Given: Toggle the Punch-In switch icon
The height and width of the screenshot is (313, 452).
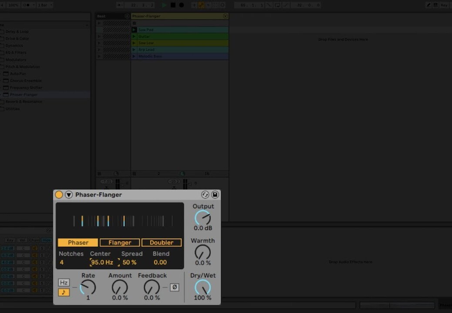Looking at the screenshot, I should 269,5.
